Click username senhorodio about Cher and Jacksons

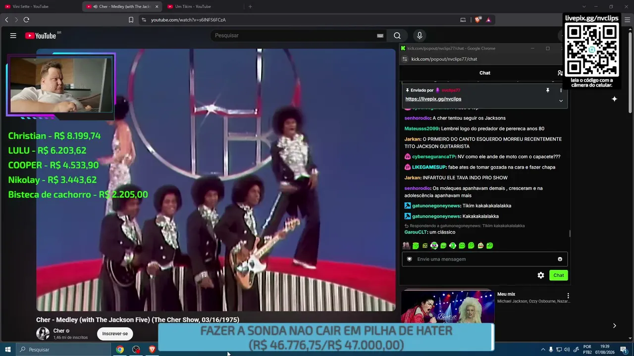[x=418, y=118]
